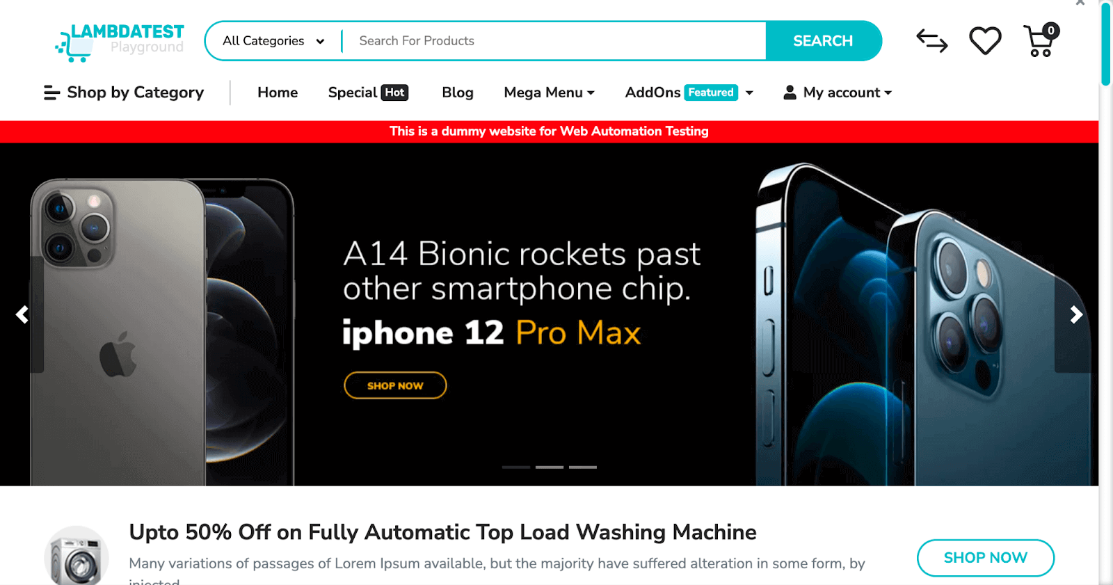1113x585 pixels.
Task: Click SHOP NOW for washing machine offer
Action: point(986,558)
